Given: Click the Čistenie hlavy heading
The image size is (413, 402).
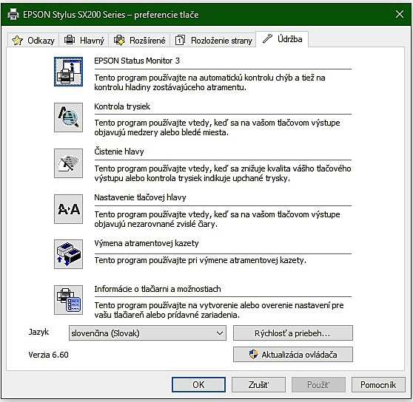Looking at the screenshot, I should [118, 151].
